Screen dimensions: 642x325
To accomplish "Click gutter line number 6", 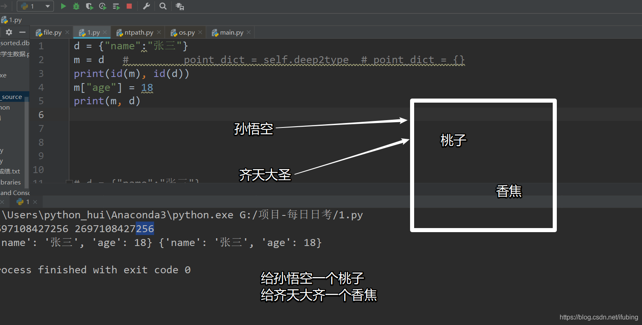I will [41, 115].
